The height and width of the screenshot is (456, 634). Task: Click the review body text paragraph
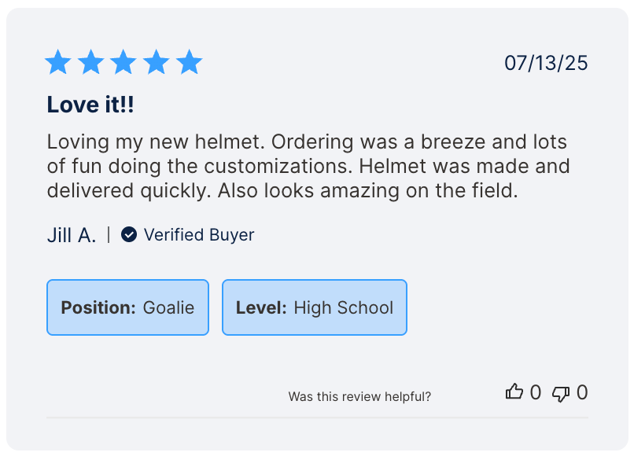[x=308, y=167]
